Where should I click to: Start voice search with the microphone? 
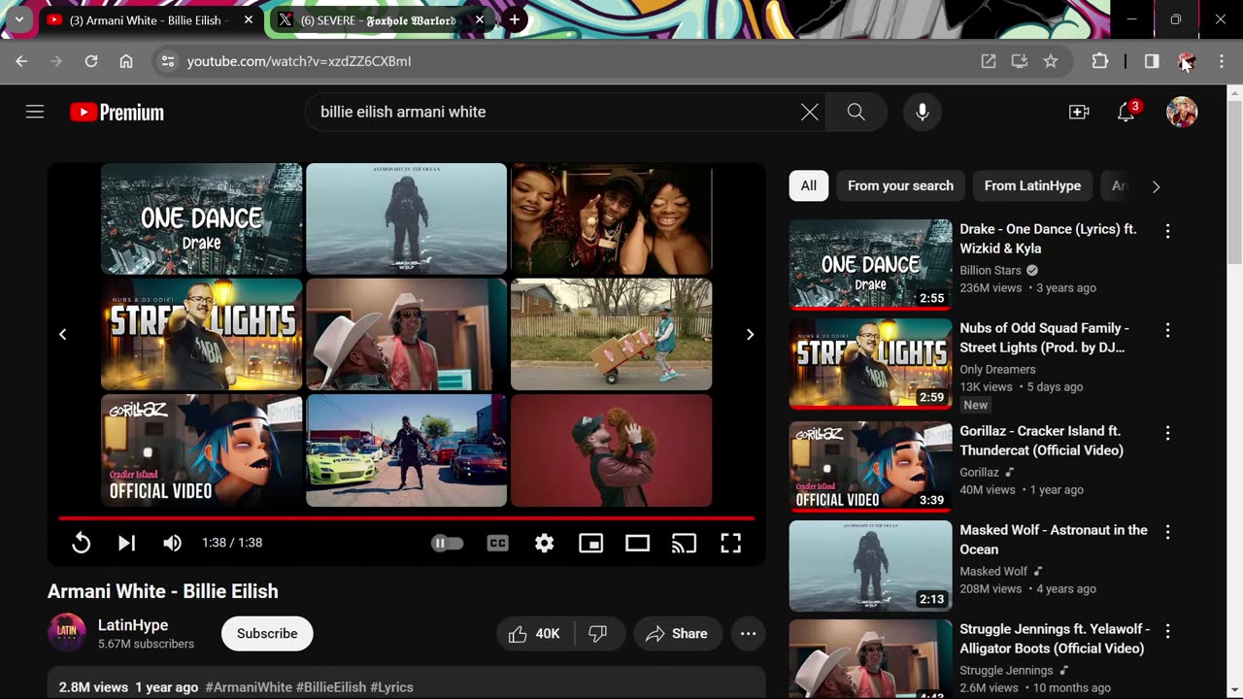pos(923,112)
